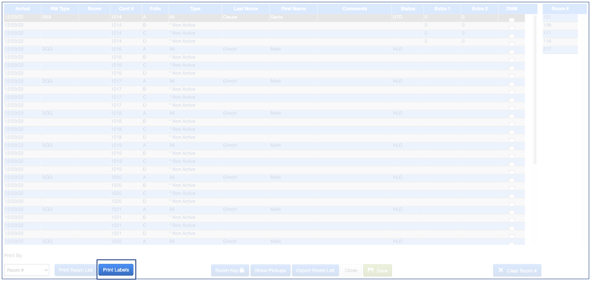Click the "GTD" status cell
The width and height of the screenshot is (591, 281).
click(408, 17)
